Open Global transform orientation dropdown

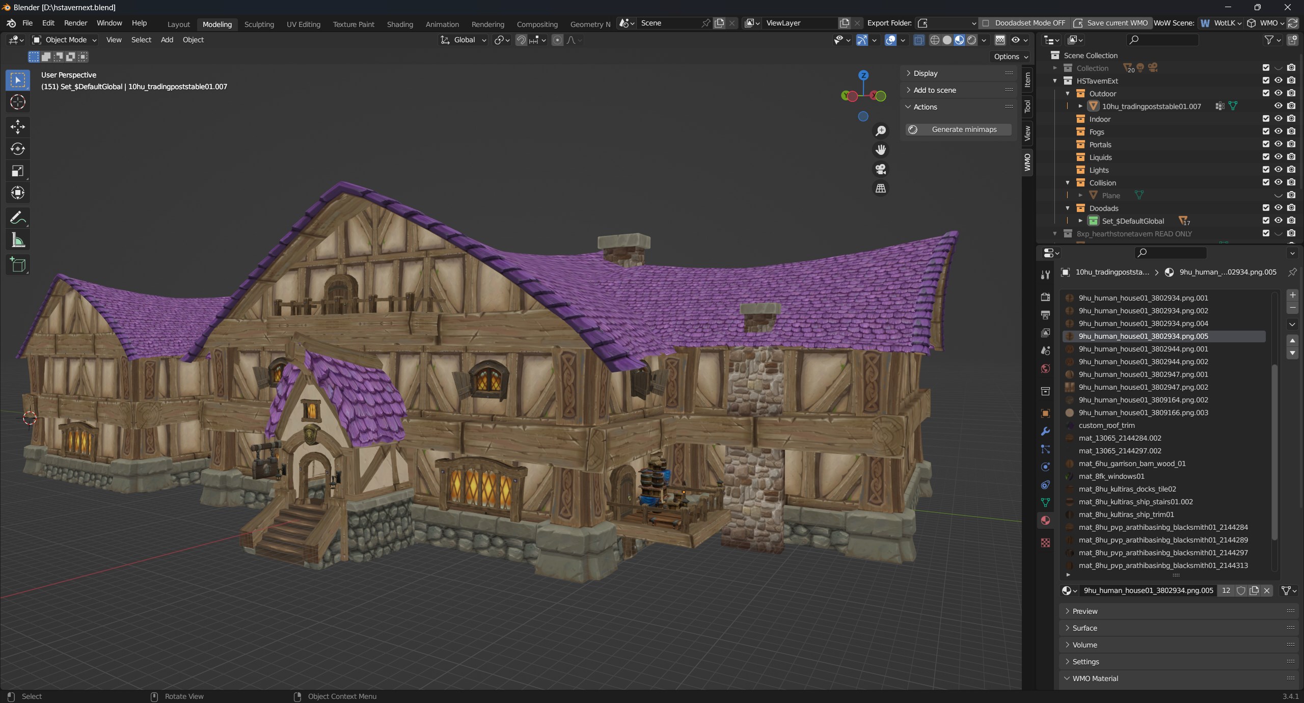pyautogui.click(x=464, y=40)
